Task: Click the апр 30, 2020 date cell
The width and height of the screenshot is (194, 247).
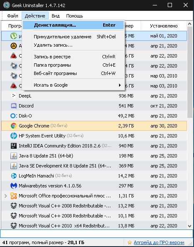Action: tap(164, 126)
